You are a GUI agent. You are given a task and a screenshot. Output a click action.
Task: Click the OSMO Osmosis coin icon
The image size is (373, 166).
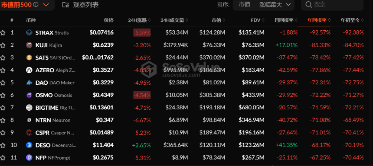pos(29,95)
